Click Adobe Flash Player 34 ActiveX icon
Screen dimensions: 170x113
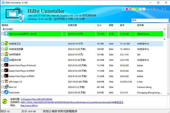point(6,65)
